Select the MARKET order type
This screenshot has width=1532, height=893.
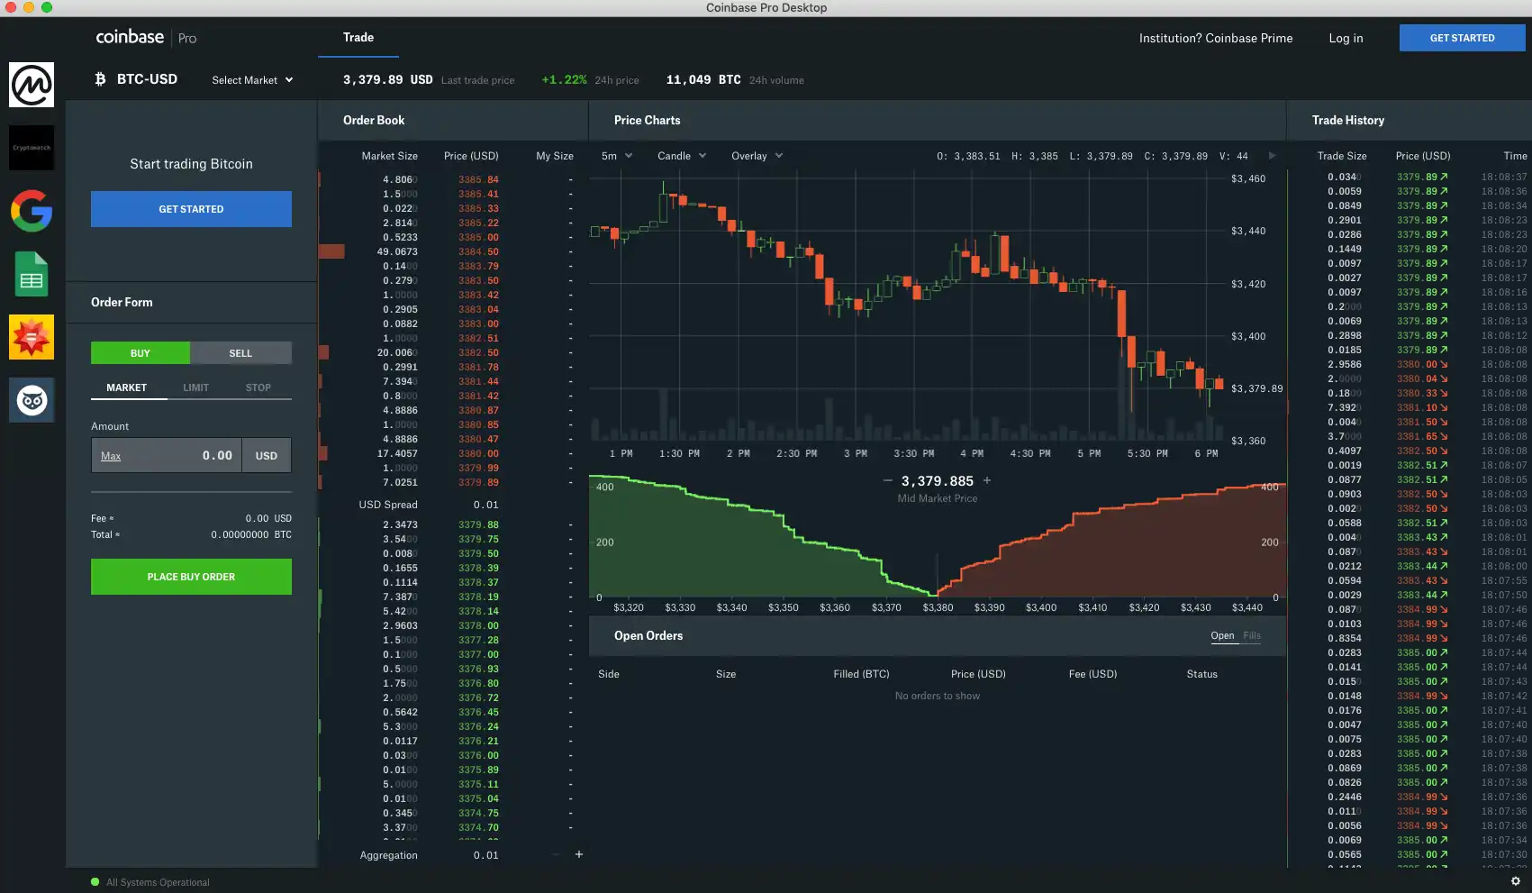click(x=127, y=387)
